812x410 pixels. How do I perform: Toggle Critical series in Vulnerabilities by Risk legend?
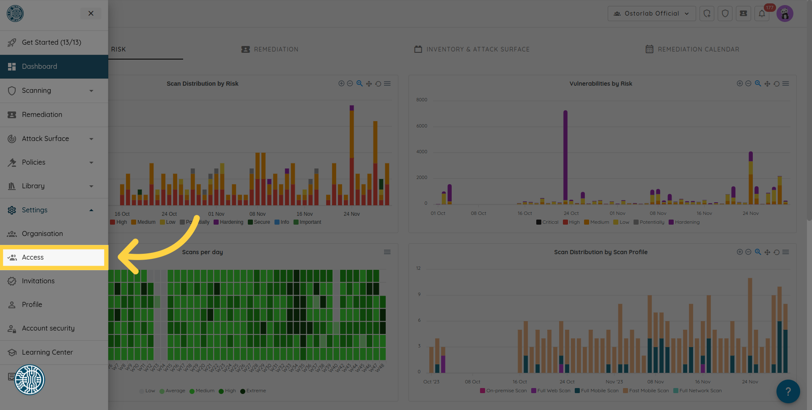(x=547, y=222)
